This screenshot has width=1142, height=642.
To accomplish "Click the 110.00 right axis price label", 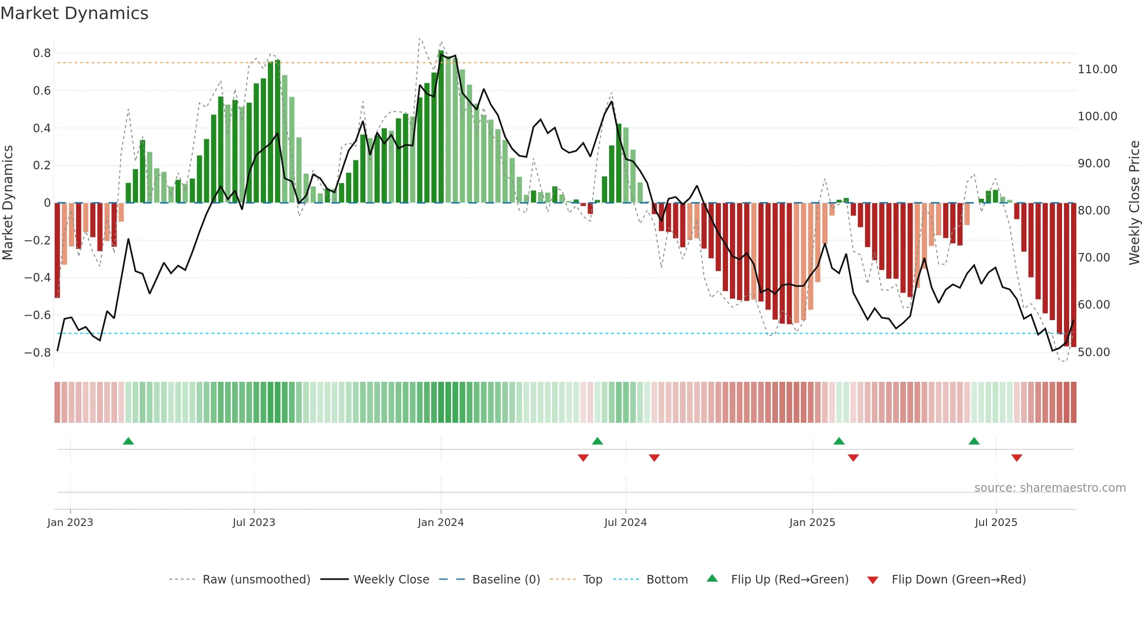I will point(1097,69).
